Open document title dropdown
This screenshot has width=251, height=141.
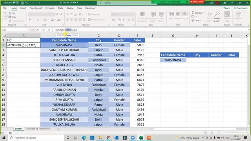pyautogui.click(x=78, y=3)
